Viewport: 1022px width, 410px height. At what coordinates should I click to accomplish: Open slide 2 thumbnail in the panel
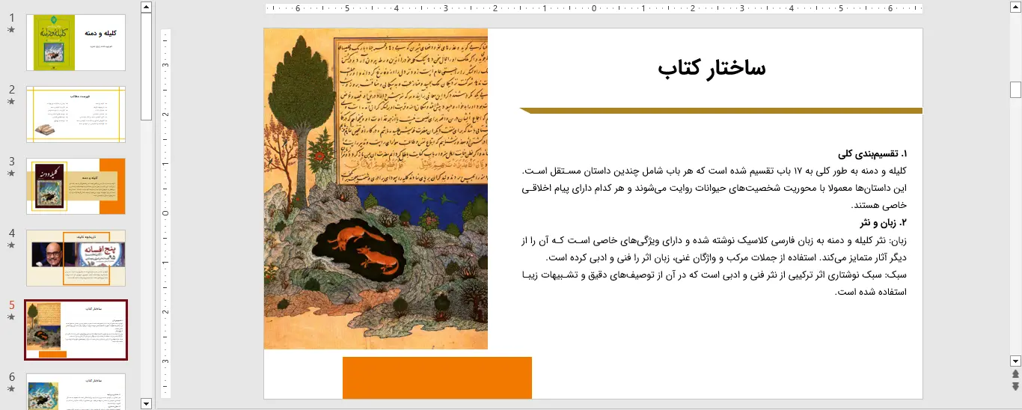point(76,114)
